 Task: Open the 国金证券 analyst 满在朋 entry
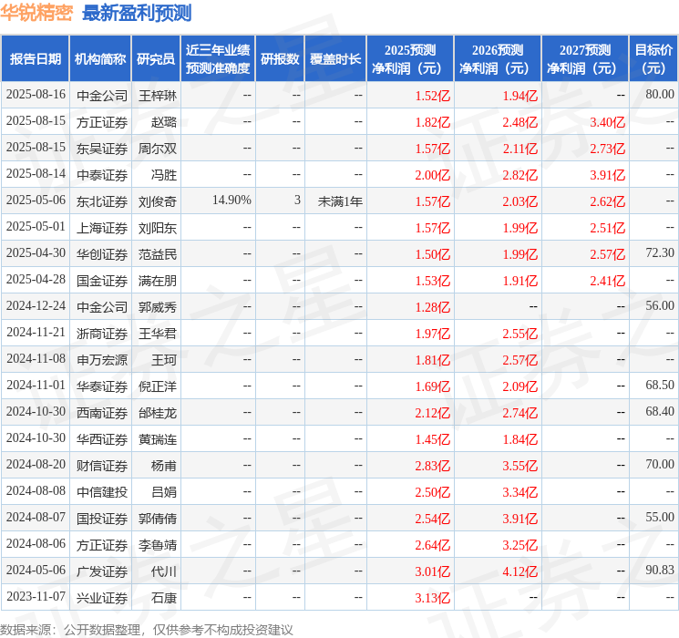click(157, 281)
